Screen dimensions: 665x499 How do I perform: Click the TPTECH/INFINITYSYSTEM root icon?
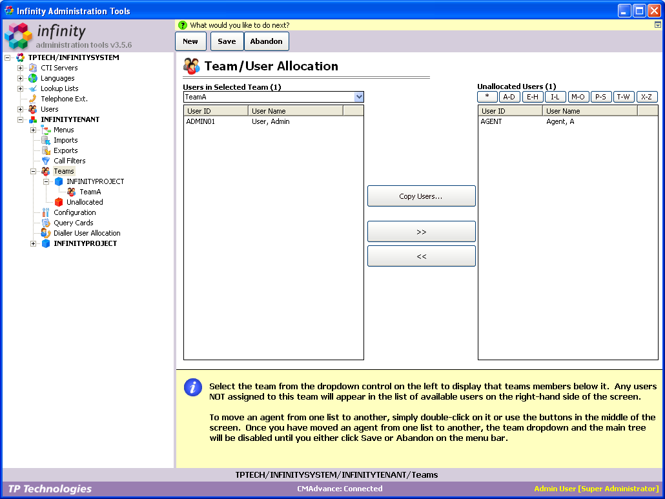(x=20, y=57)
